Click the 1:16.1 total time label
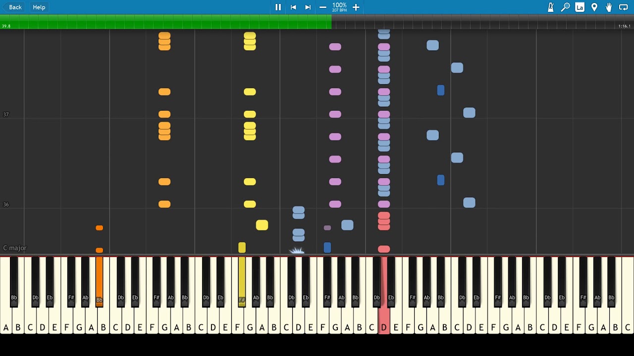This screenshot has height=356, width=634. [625, 26]
